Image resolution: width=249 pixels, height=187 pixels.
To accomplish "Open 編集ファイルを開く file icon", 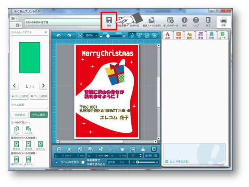I will click(x=152, y=21).
